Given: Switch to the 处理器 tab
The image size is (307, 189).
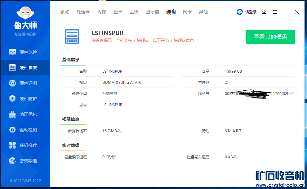Looking at the screenshot, I should (x=83, y=12).
